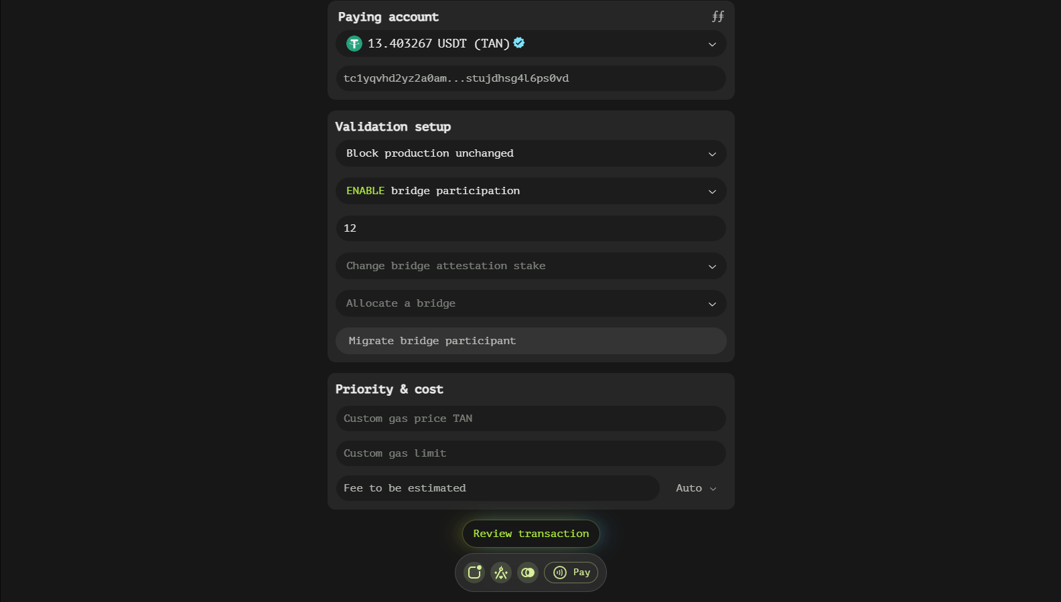Viewport: 1061px width, 602px height.
Task: Click the Migrate bridge participant field
Action: 530,341
